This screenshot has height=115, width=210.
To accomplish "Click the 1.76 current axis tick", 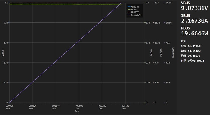I will [x=148, y=23].
